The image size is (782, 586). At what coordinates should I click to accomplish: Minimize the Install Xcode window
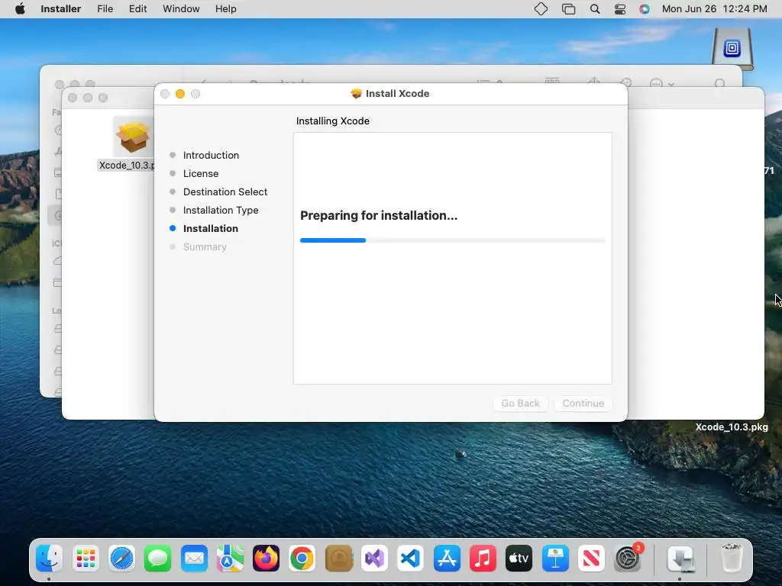[180, 94]
